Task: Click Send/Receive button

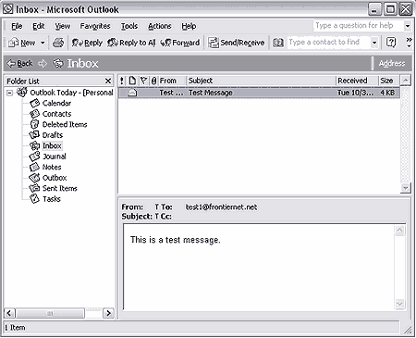Action: click(x=237, y=43)
